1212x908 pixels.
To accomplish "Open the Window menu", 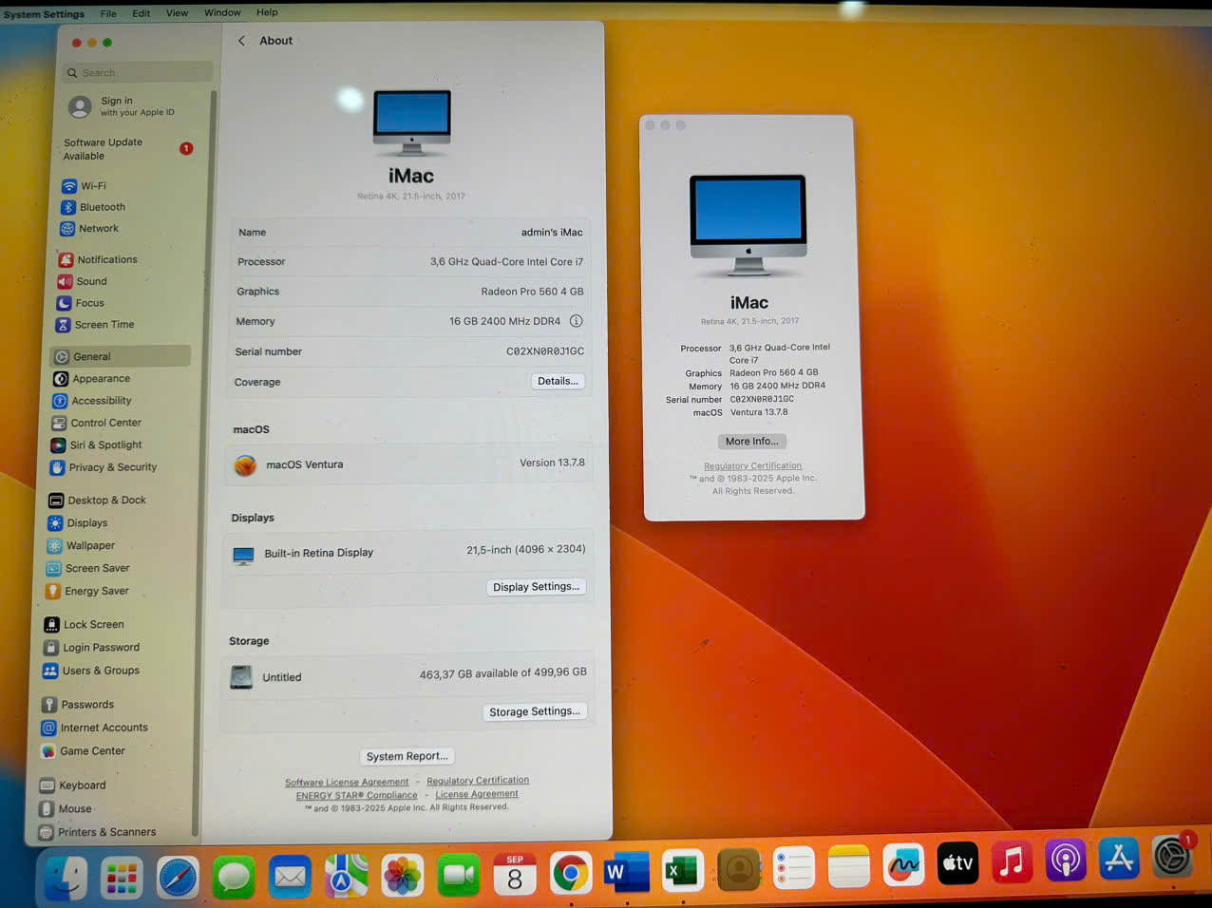I will [x=222, y=12].
